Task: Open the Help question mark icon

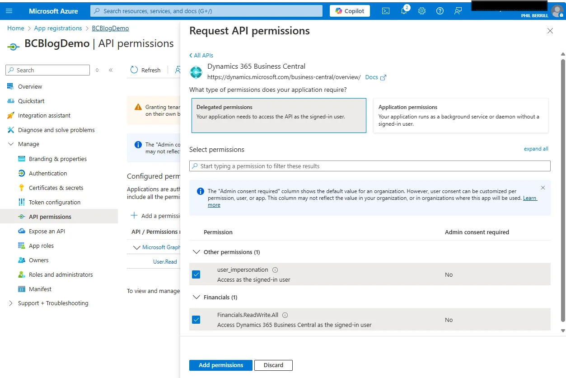Action: coord(440,11)
